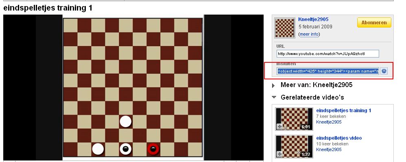Image resolution: width=406 pixels, height=162 pixels.
Task: Open the Kneeltje2905 channel link beside the avatar
Action: click(313, 19)
